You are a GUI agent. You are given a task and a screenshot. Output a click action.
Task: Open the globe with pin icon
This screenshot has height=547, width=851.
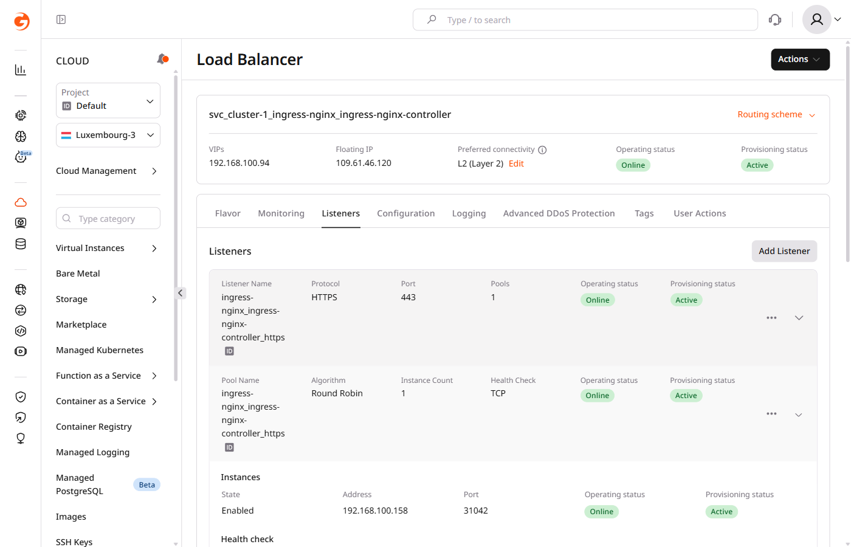[x=21, y=290]
